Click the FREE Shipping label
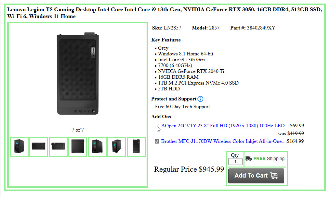The height and width of the screenshot is (197, 330). [269, 158]
